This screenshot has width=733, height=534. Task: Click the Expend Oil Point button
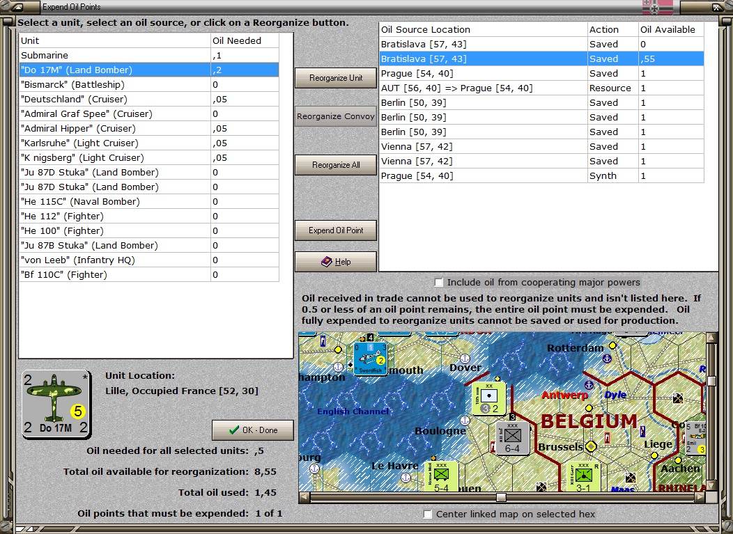pyautogui.click(x=336, y=230)
